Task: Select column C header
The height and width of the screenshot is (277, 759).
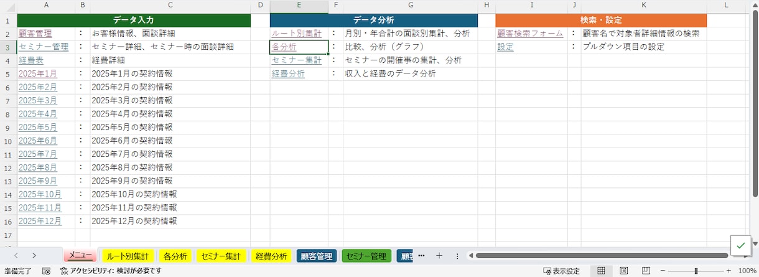Action: pyautogui.click(x=170, y=5)
